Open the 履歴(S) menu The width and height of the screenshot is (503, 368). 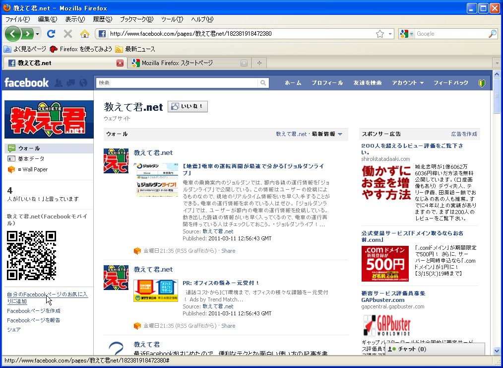coord(103,19)
